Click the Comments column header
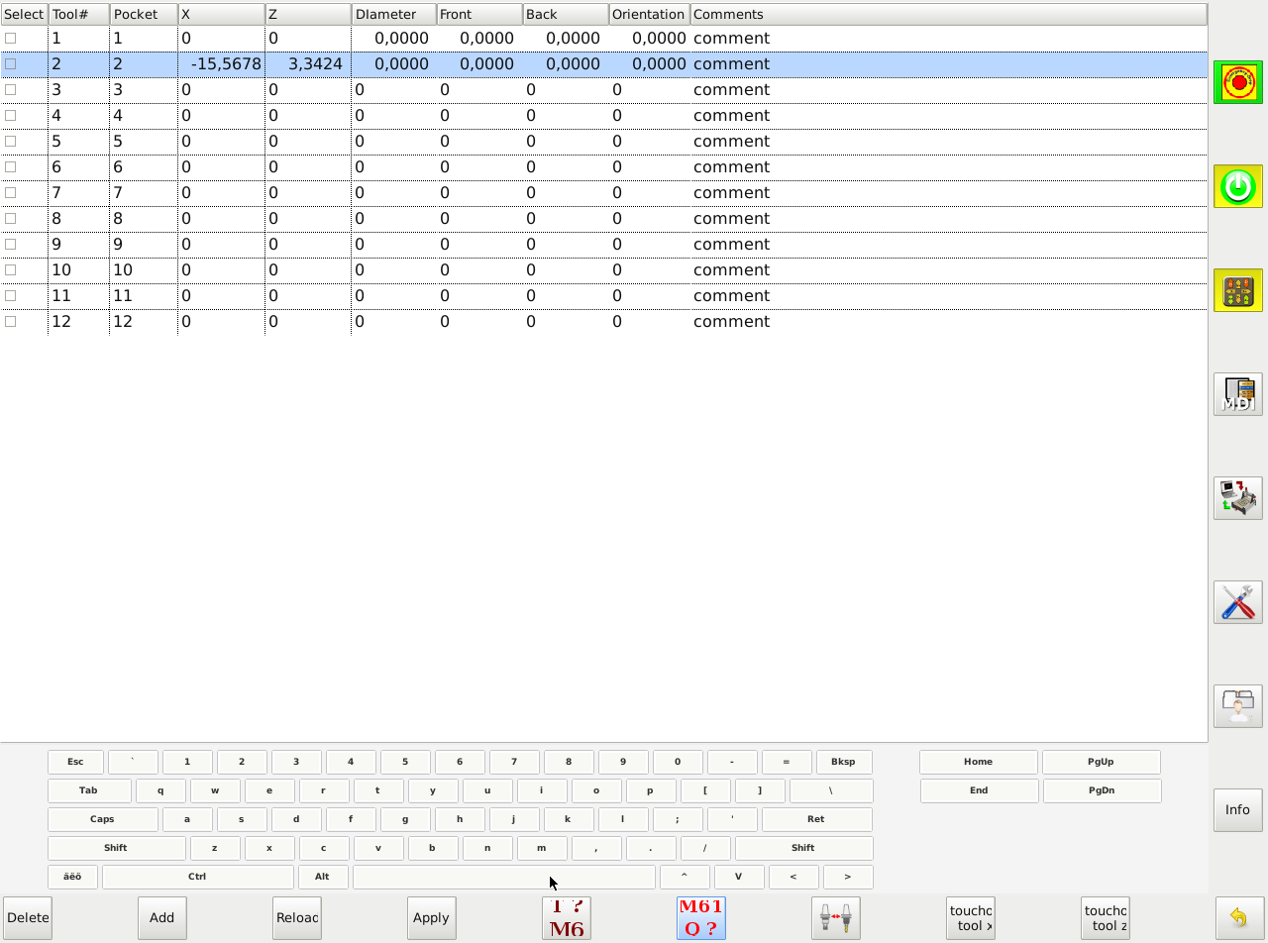 tap(948, 14)
